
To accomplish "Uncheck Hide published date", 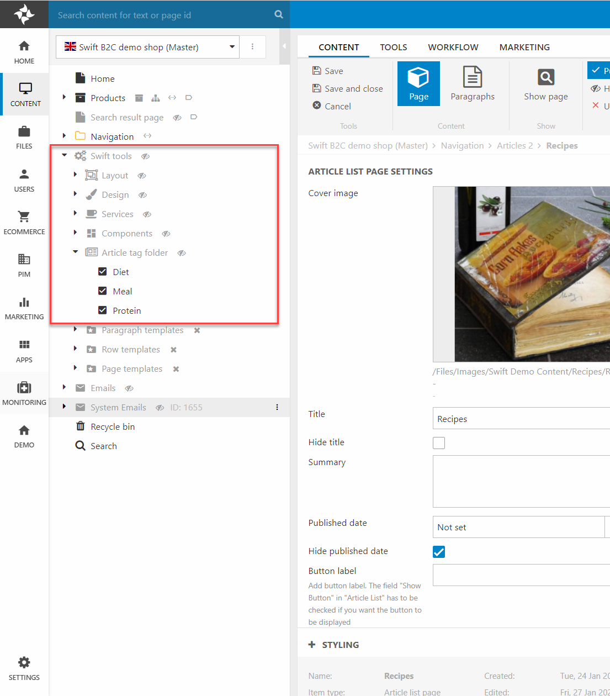I will (439, 552).
